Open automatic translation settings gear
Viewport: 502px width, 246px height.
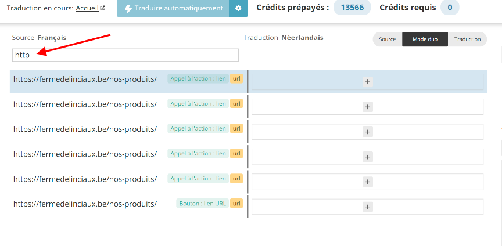pos(238,8)
